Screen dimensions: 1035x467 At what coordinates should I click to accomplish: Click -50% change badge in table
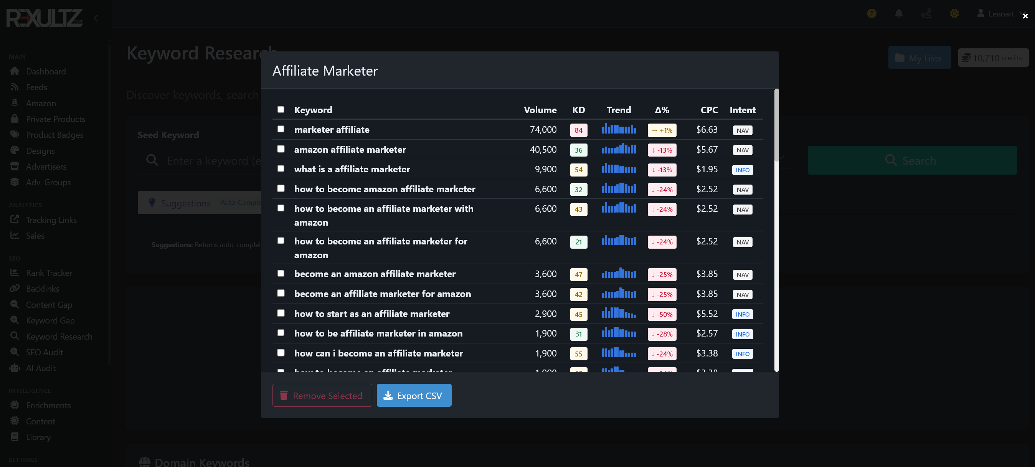coord(662,314)
